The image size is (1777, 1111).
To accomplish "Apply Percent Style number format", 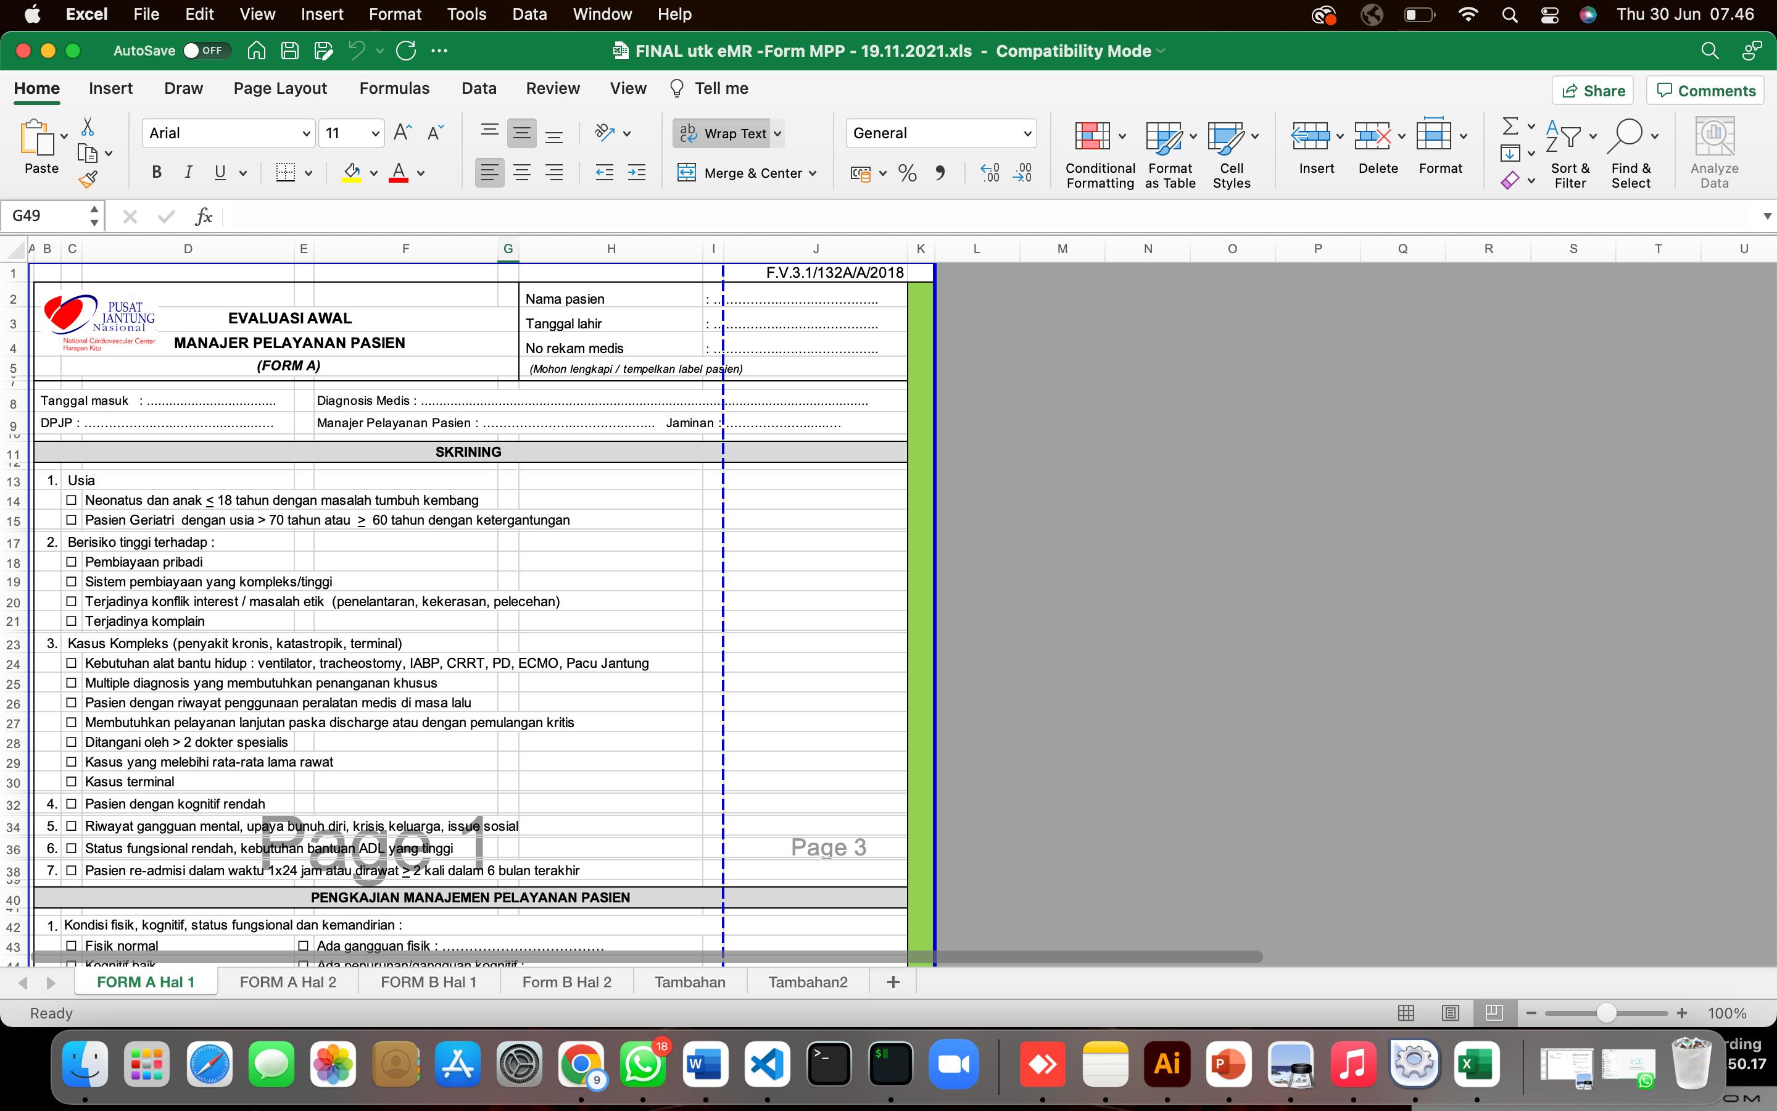I will pos(908,173).
